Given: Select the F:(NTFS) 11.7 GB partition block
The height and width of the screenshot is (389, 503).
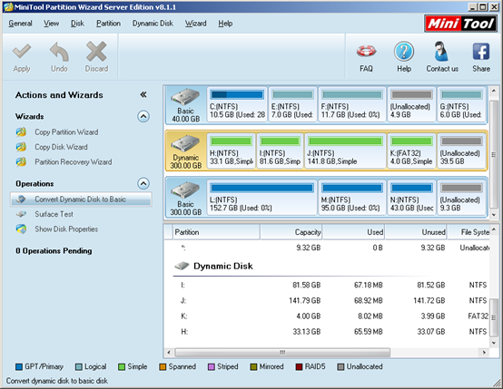Looking at the screenshot, I should point(352,104).
